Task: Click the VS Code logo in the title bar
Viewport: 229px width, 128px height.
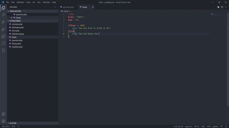Action: pos(3,2)
